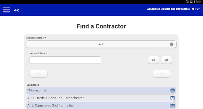Tap the 12:44 clock in status bar

point(198,2)
